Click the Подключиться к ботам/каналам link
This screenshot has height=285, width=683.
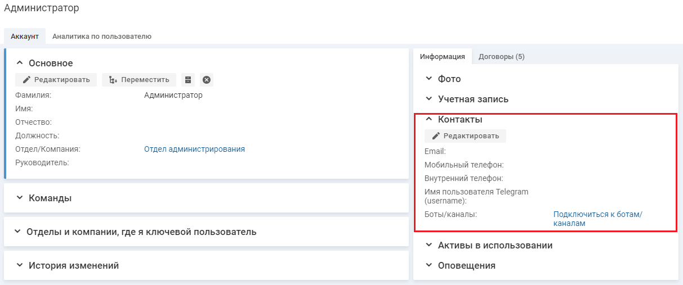point(597,219)
